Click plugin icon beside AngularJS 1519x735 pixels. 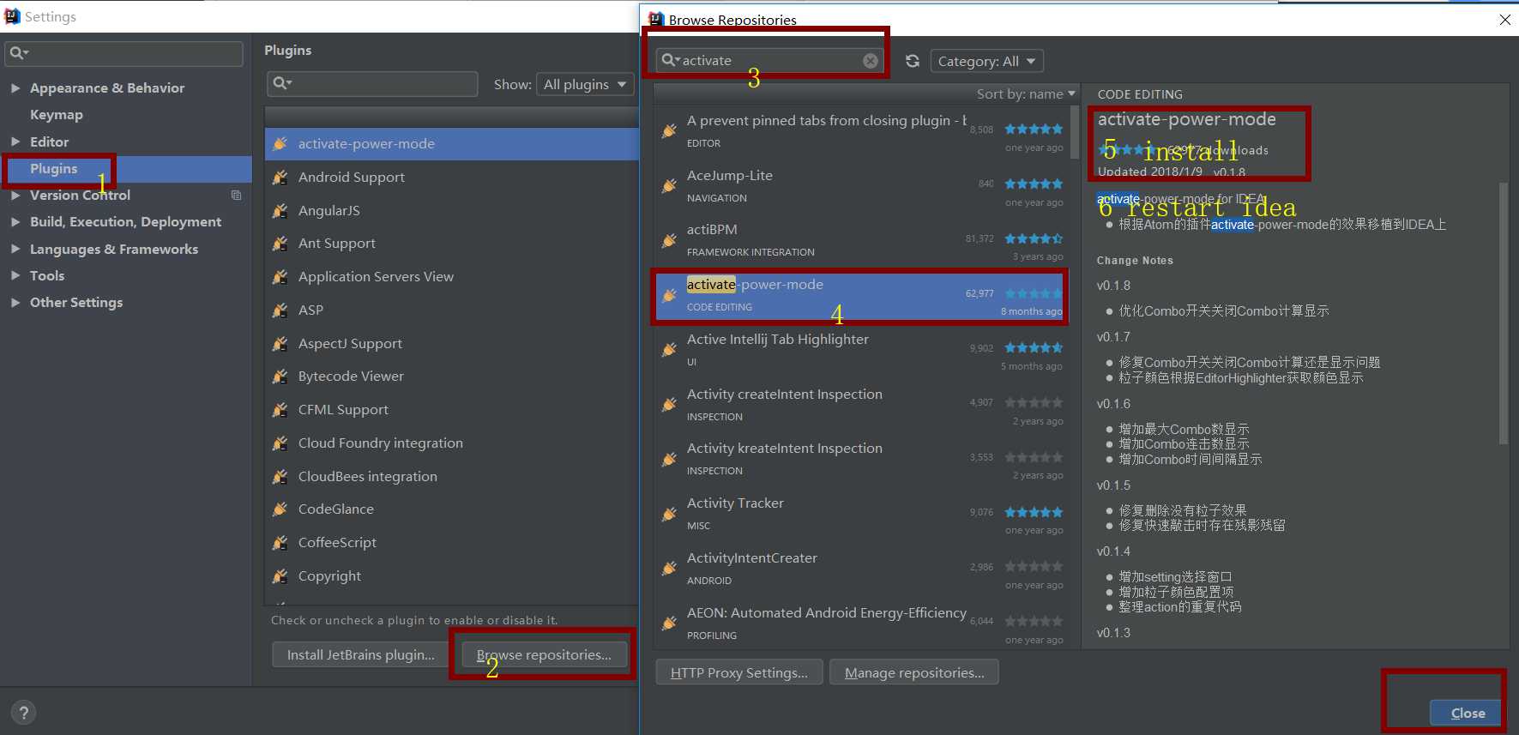[280, 211]
